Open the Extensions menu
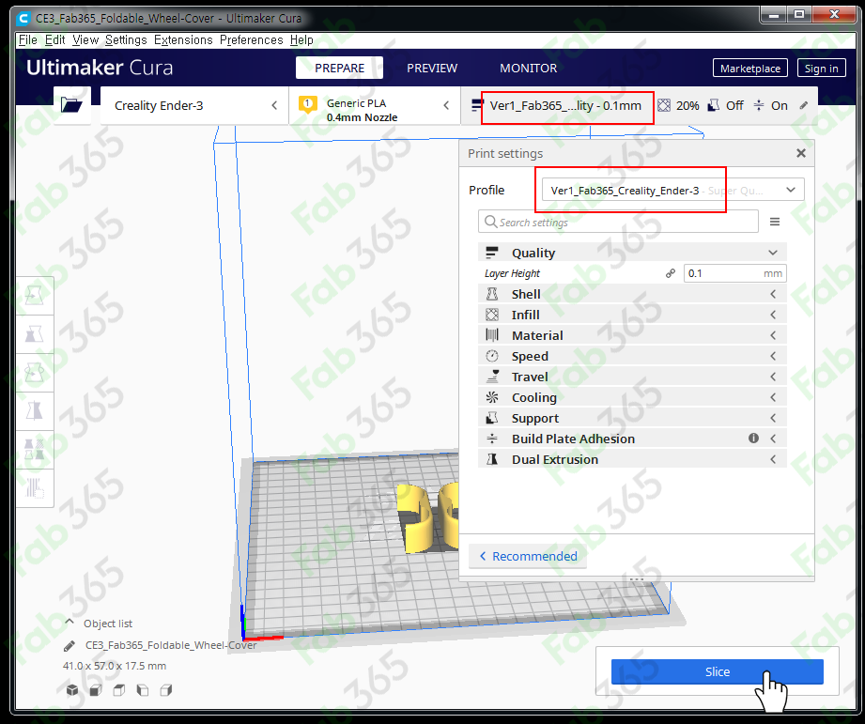 click(x=183, y=40)
